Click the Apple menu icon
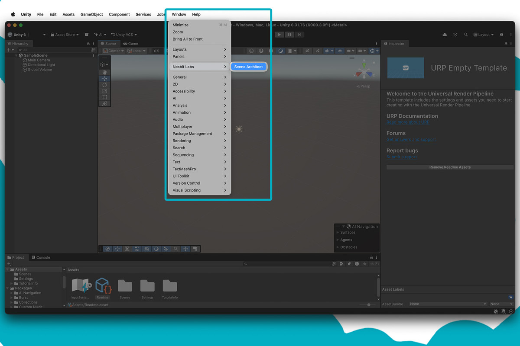This screenshot has width=520, height=346. click(x=13, y=14)
